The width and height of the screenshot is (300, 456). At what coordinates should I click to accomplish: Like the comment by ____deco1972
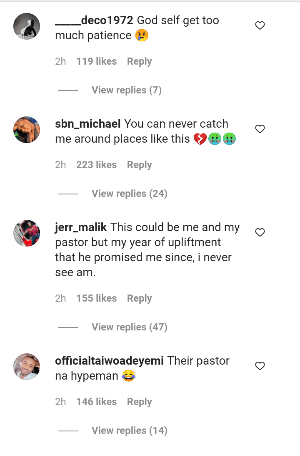(260, 26)
